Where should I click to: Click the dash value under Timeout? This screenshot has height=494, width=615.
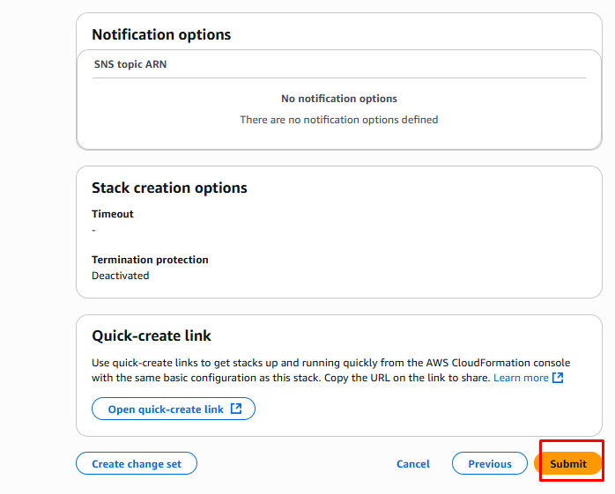coord(94,230)
